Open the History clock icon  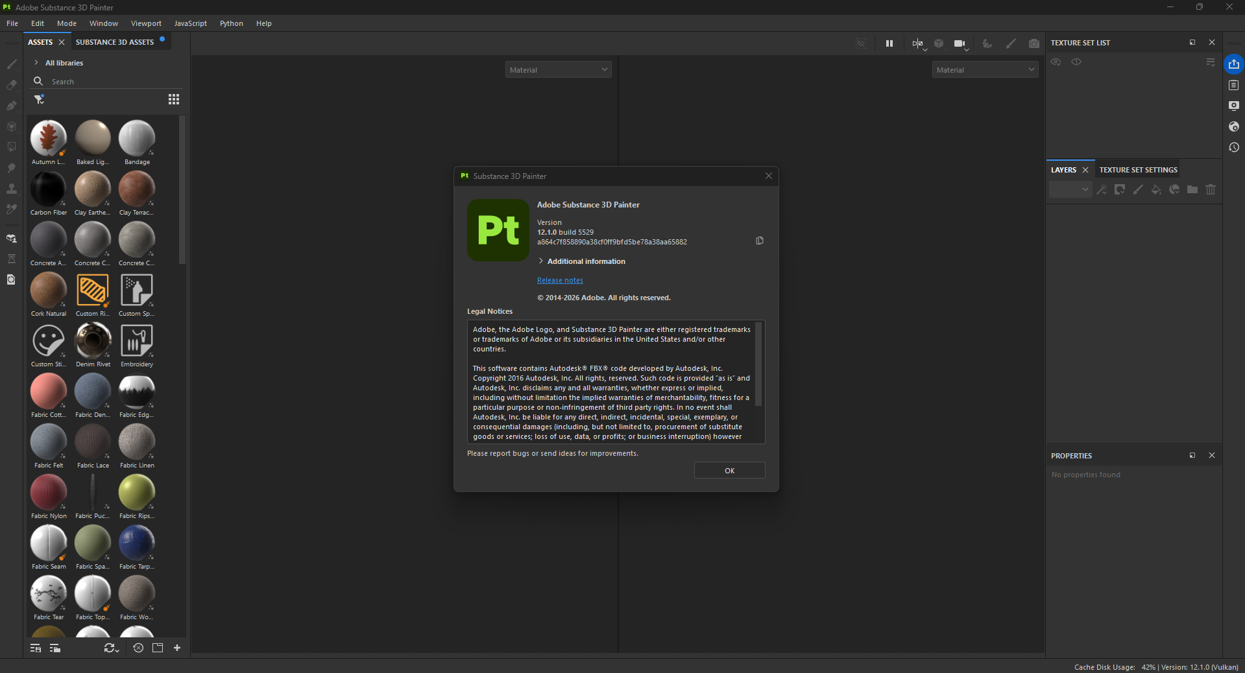click(1234, 147)
